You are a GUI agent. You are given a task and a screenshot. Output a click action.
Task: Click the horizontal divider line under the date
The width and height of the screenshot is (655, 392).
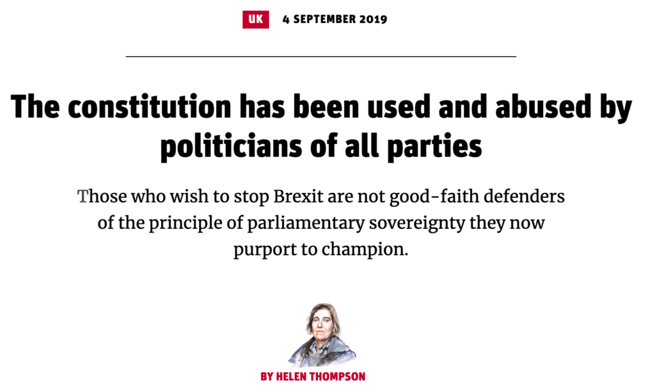(321, 56)
